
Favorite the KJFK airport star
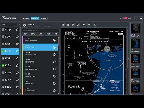tap(17, 51)
